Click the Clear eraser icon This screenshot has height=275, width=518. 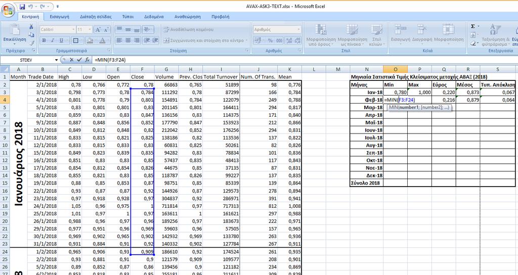[473, 43]
